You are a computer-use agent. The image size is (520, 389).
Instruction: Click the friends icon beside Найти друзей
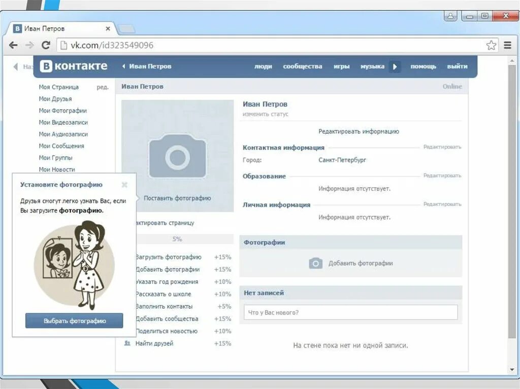click(127, 343)
